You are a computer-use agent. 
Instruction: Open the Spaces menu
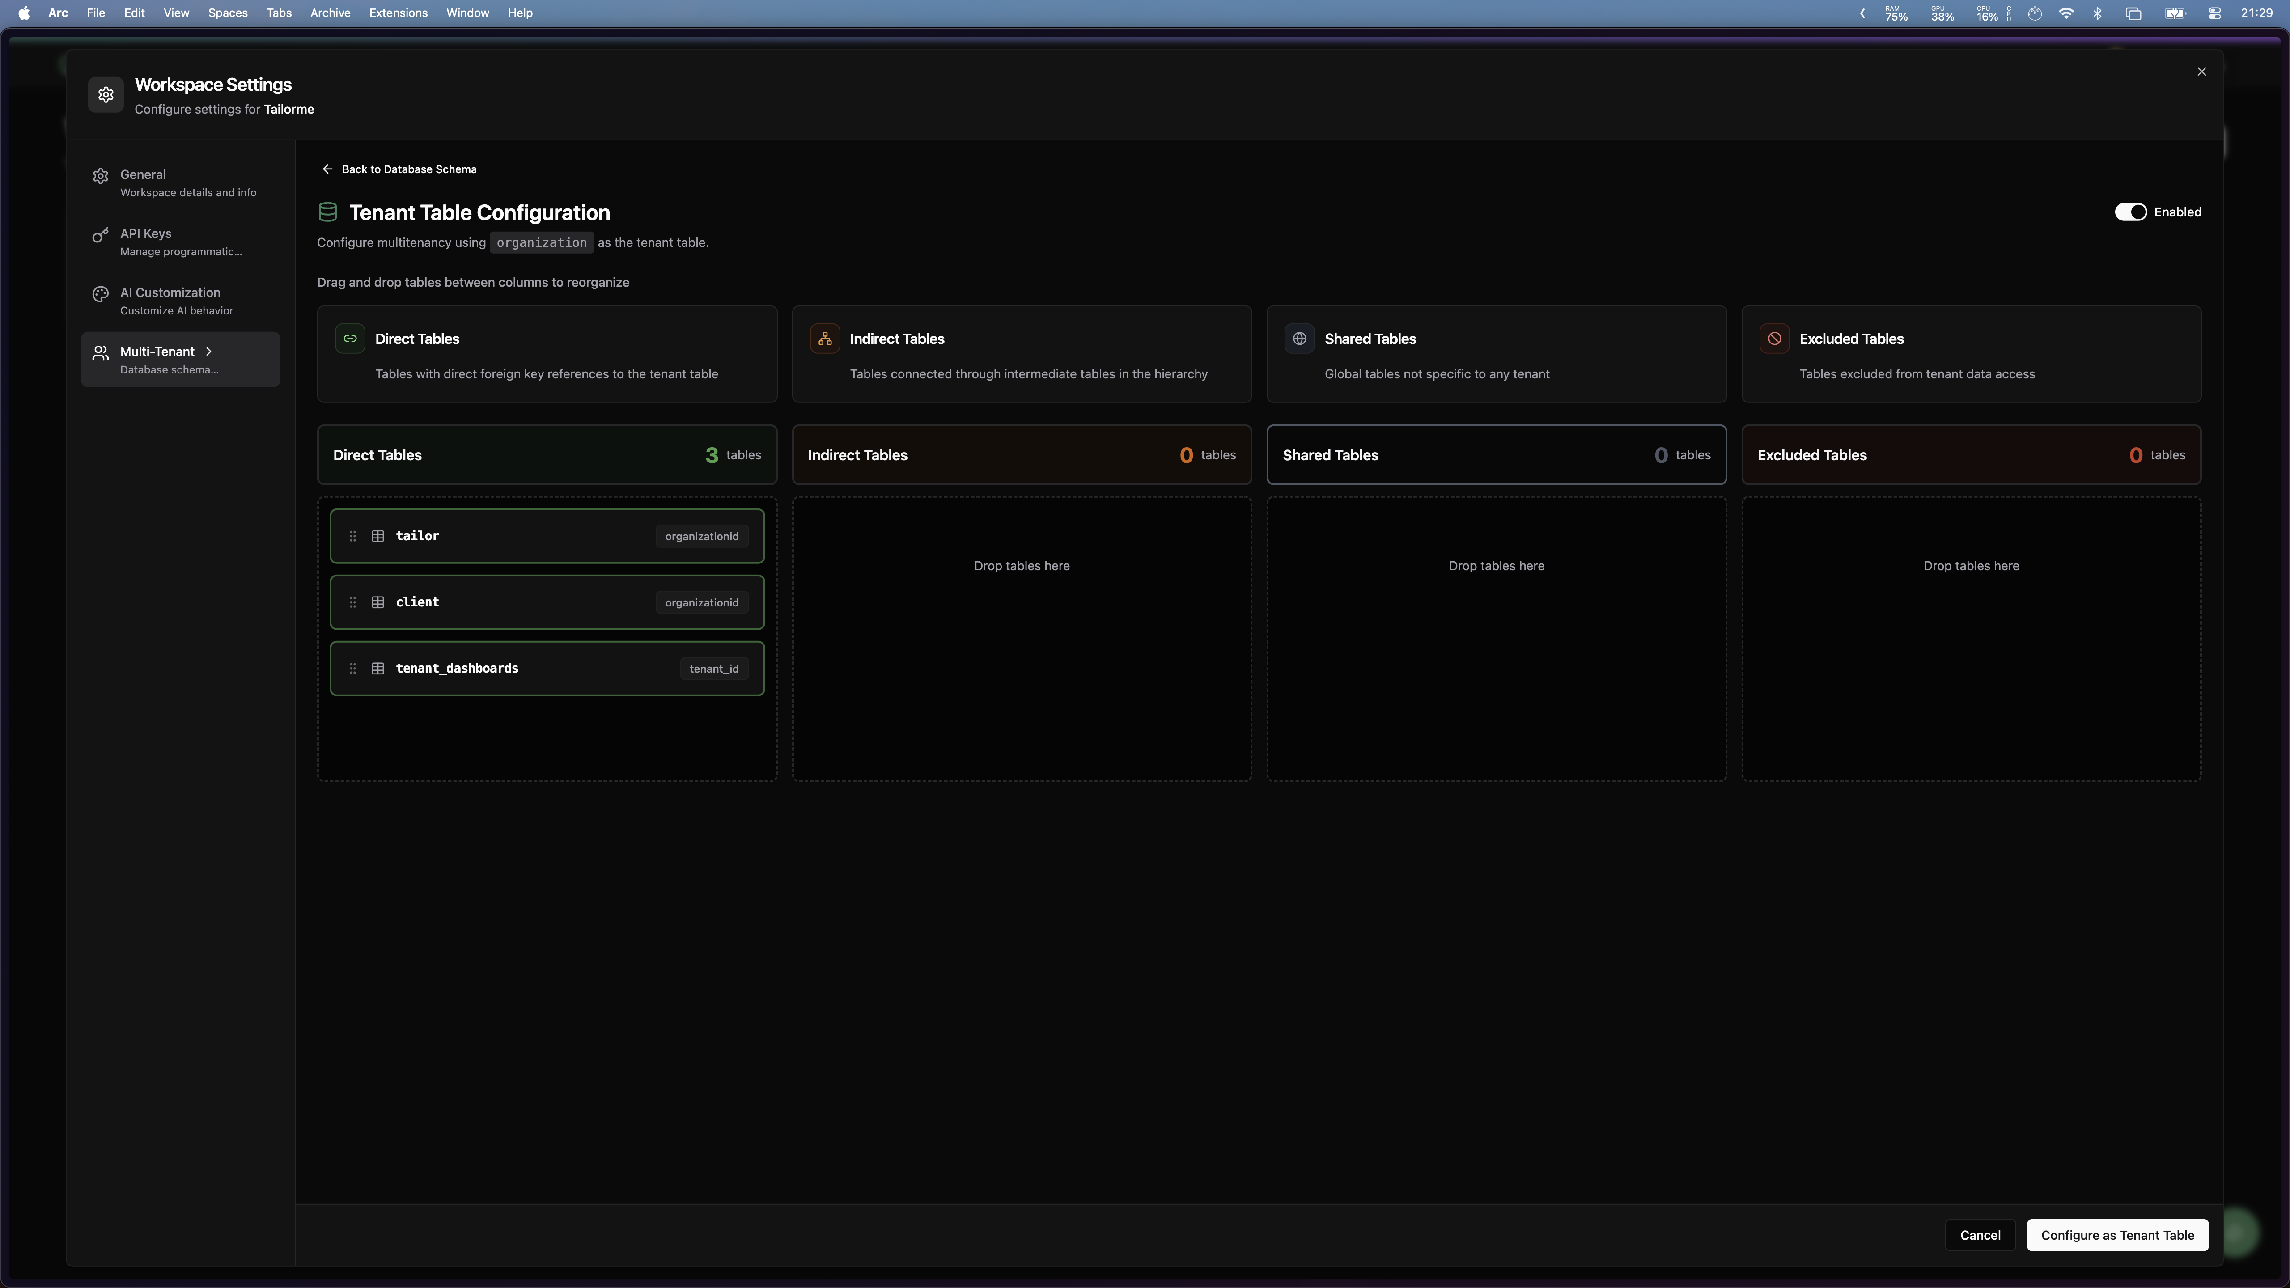point(228,13)
